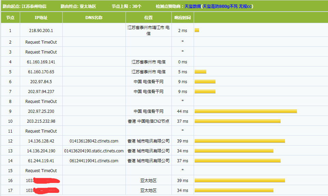The image size is (328, 196).
Task: Click DNS name 061244119041.ctinets.com
Action: click(94, 161)
